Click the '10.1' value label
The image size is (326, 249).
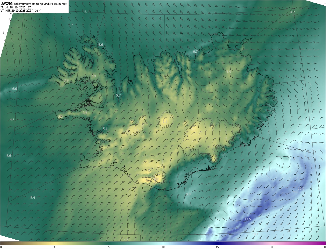click(x=255, y=234)
